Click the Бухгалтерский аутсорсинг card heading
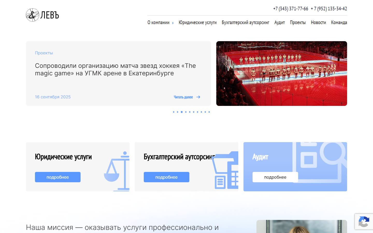373x233 pixels. [179, 157]
